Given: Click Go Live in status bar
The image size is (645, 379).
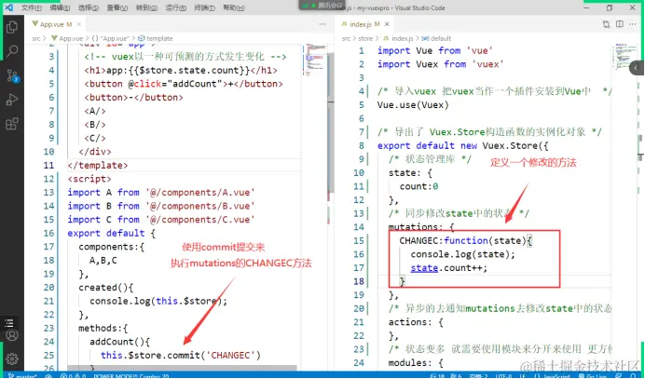Looking at the screenshot, I should [x=593, y=375].
